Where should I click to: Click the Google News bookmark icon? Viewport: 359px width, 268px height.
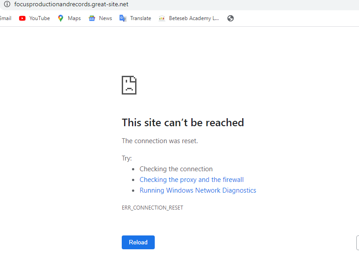click(x=92, y=18)
